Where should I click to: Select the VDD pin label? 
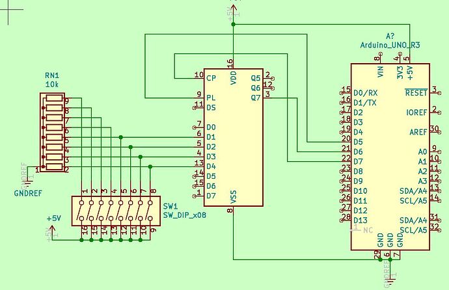(x=234, y=78)
